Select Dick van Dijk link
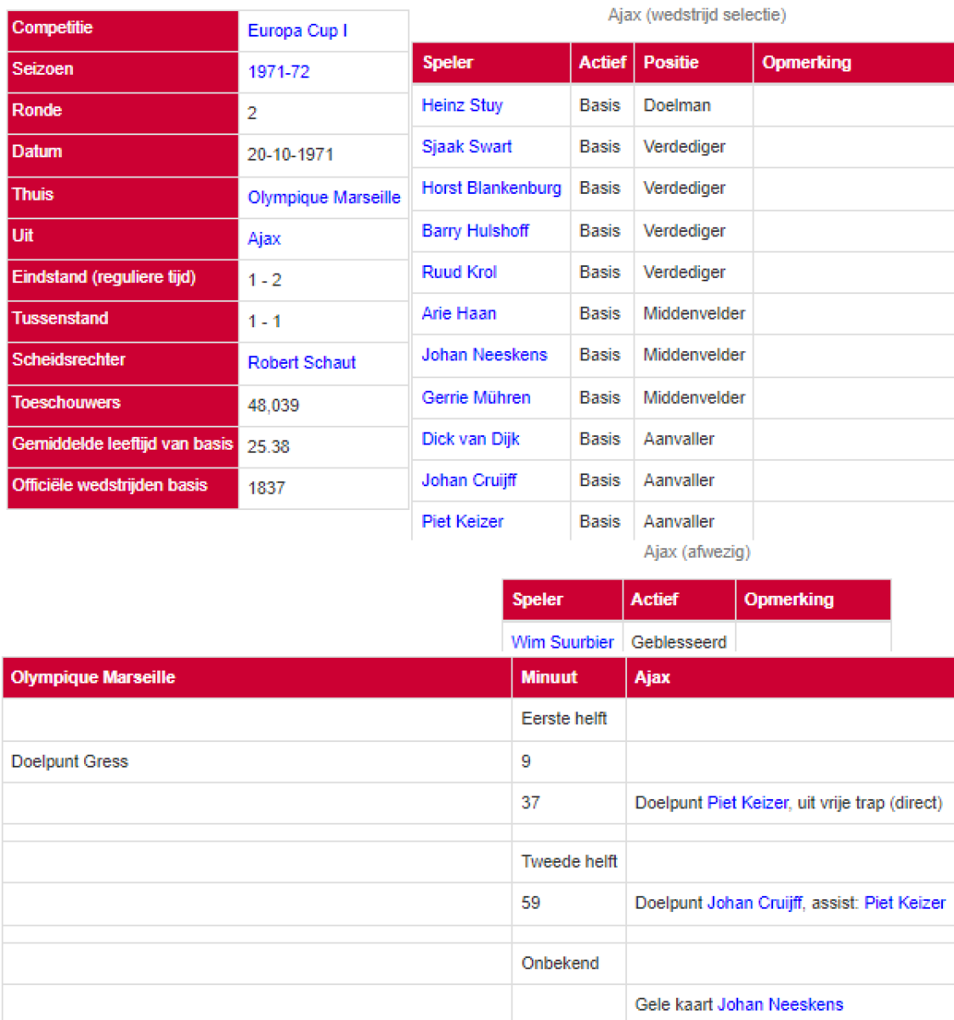 click(471, 439)
